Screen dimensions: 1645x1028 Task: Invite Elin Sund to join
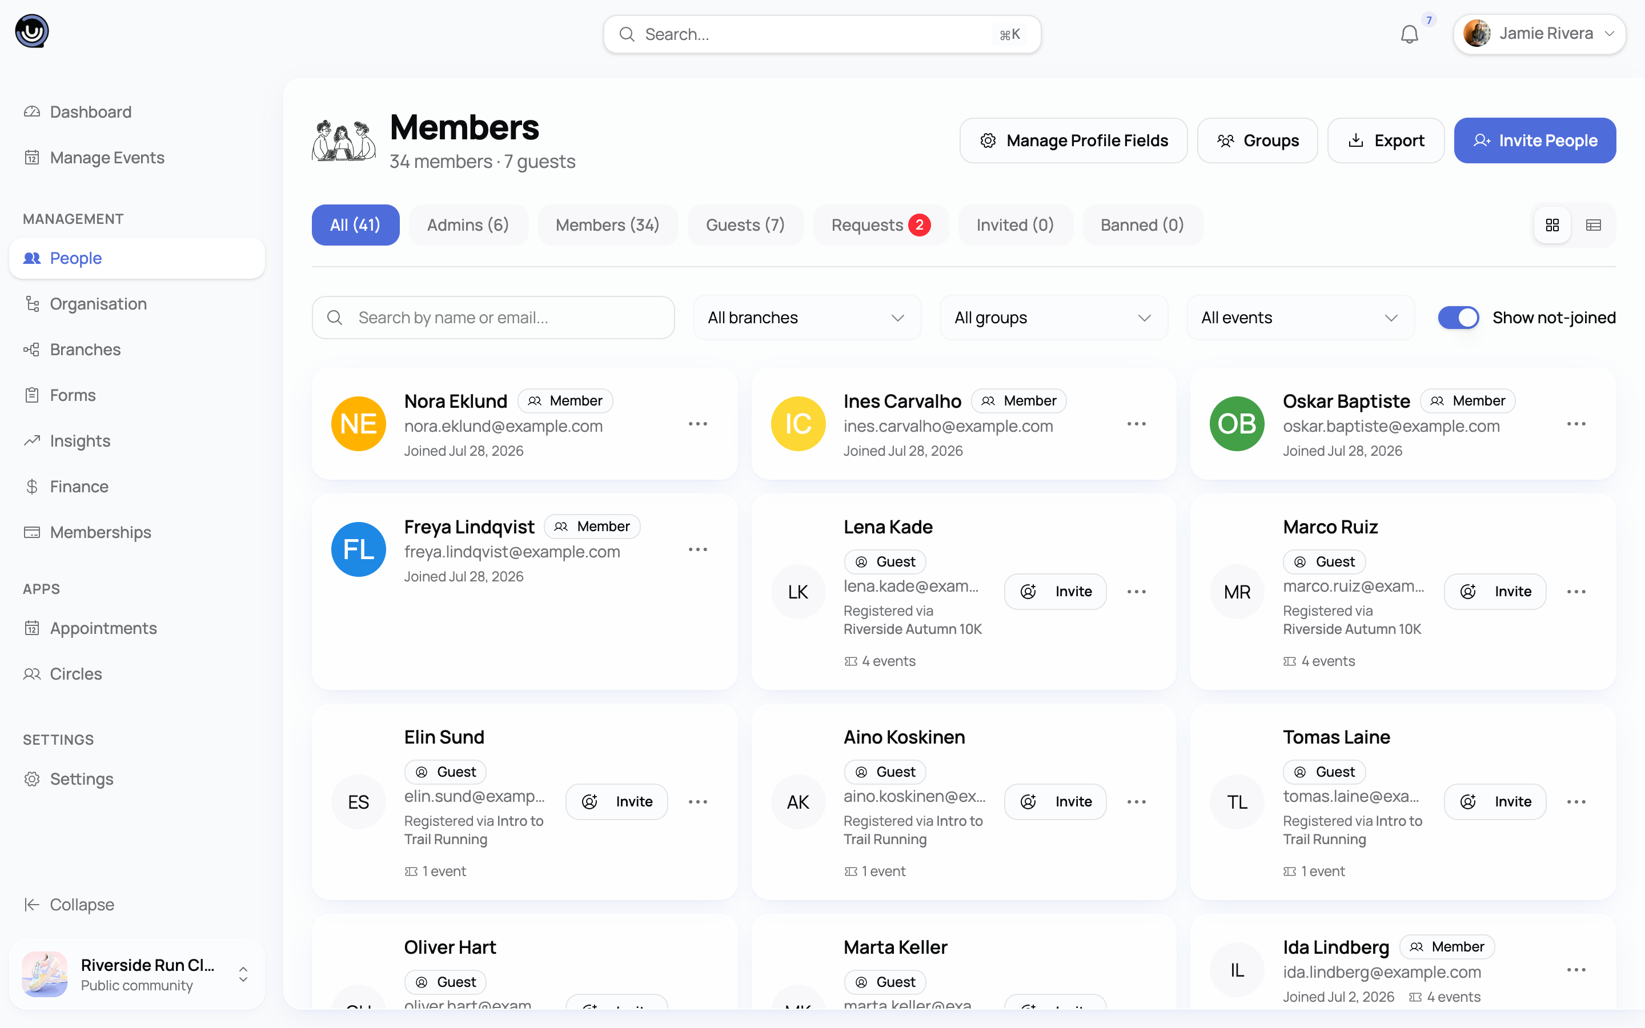coord(616,802)
